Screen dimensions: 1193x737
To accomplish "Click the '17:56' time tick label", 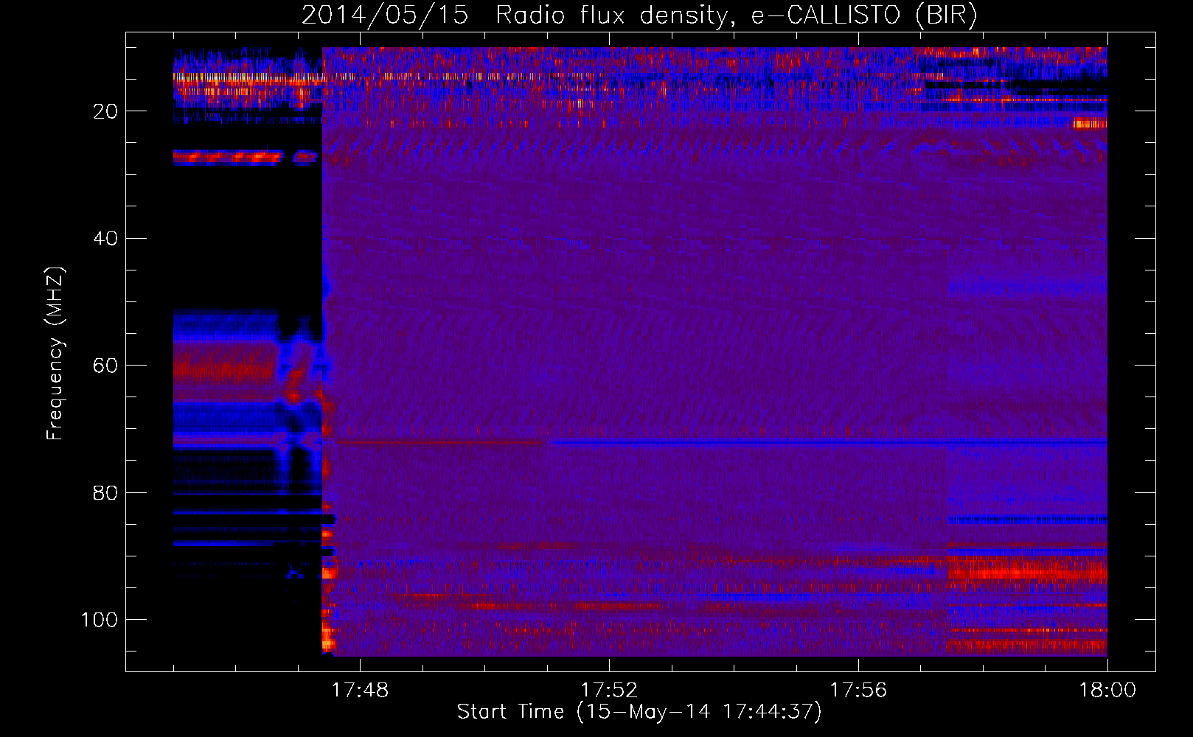I will (x=858, y=691).
